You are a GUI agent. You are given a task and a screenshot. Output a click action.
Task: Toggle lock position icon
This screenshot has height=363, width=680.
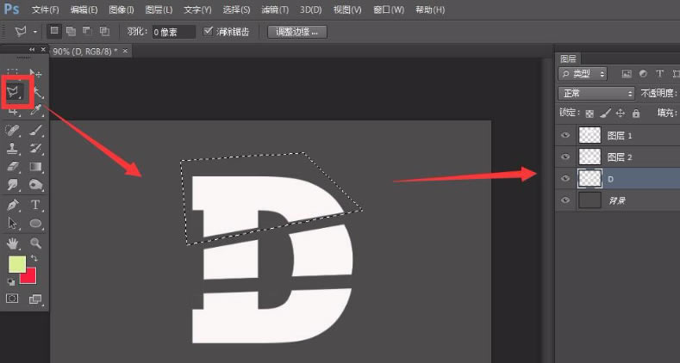click(x=621, y=114)
